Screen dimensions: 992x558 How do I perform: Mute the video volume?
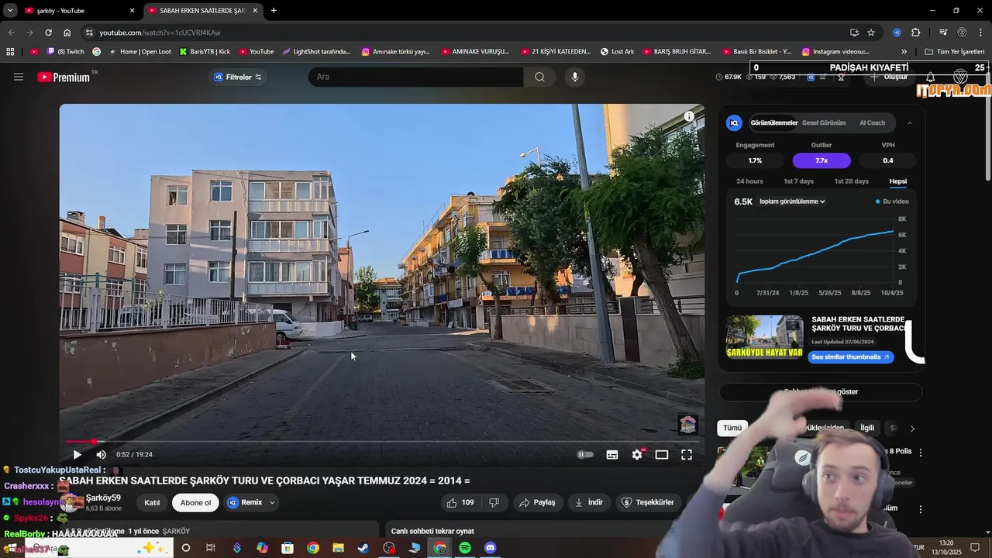point(101,455)
